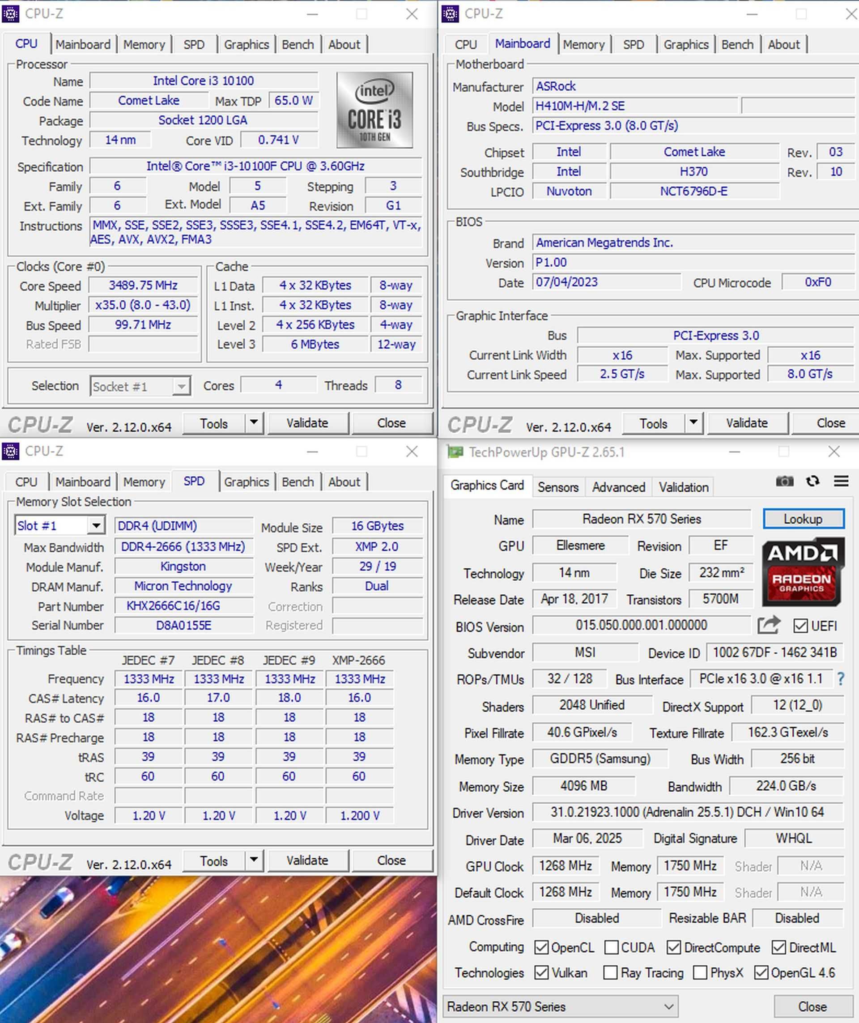This screenshot has width=859, height=1023.
Task: Open the About tab in the Mainboard window
Action: 784,44
